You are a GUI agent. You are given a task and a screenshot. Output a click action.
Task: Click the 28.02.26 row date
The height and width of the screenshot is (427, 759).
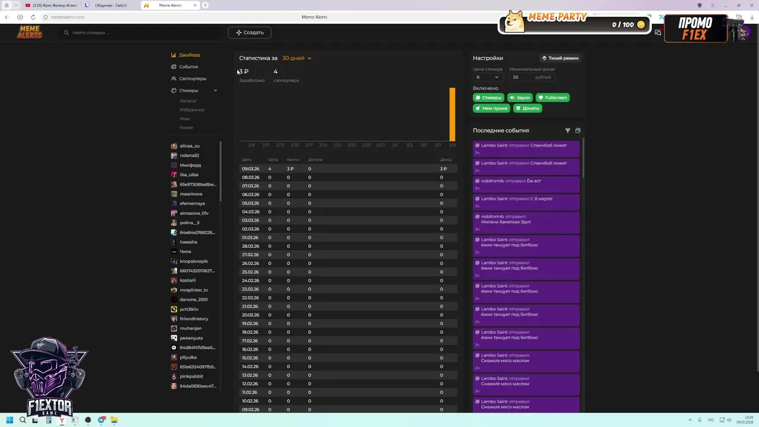(x=250, y=246)
